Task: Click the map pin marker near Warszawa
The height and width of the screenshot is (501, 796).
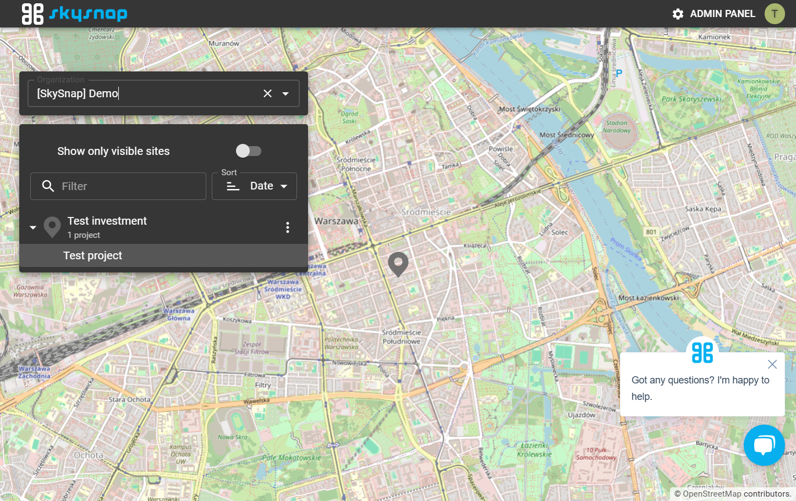Action: tap(398, 264)
